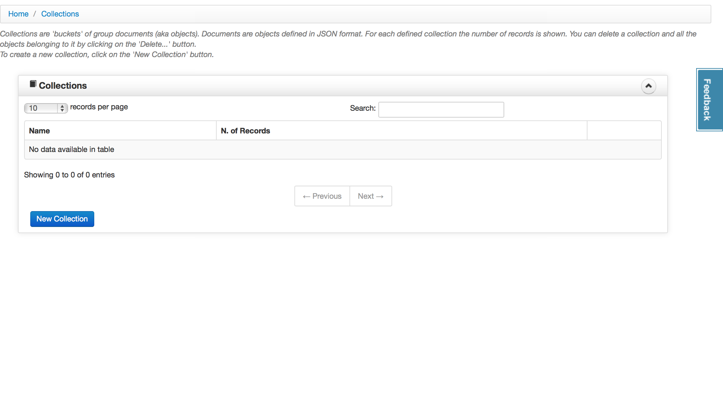This screenshot has width=723, height=403.
Task: Click 'Showing 0 to 0 of 0 entries' text
Action: point(69,175)
